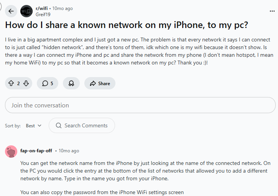The image size is (278, 196).
Task: Click the post vote count number
Action: point(18,83)
